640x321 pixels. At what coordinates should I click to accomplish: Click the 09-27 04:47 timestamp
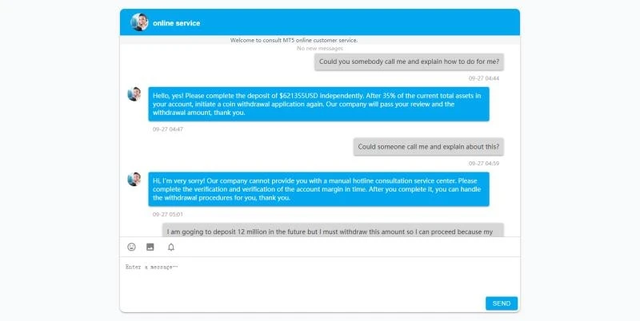(168, 129)
